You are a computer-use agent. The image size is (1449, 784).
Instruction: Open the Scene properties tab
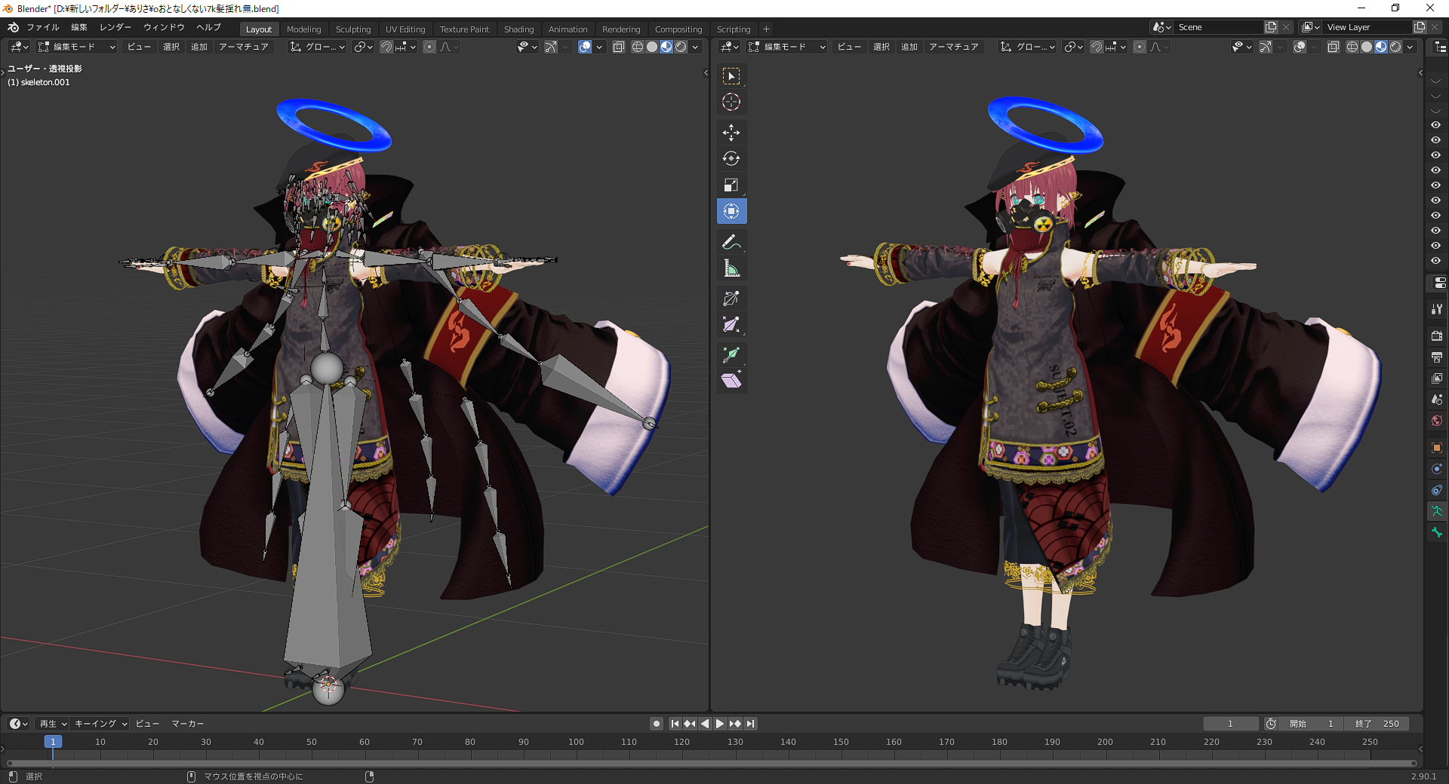[x=1437, y=400]
